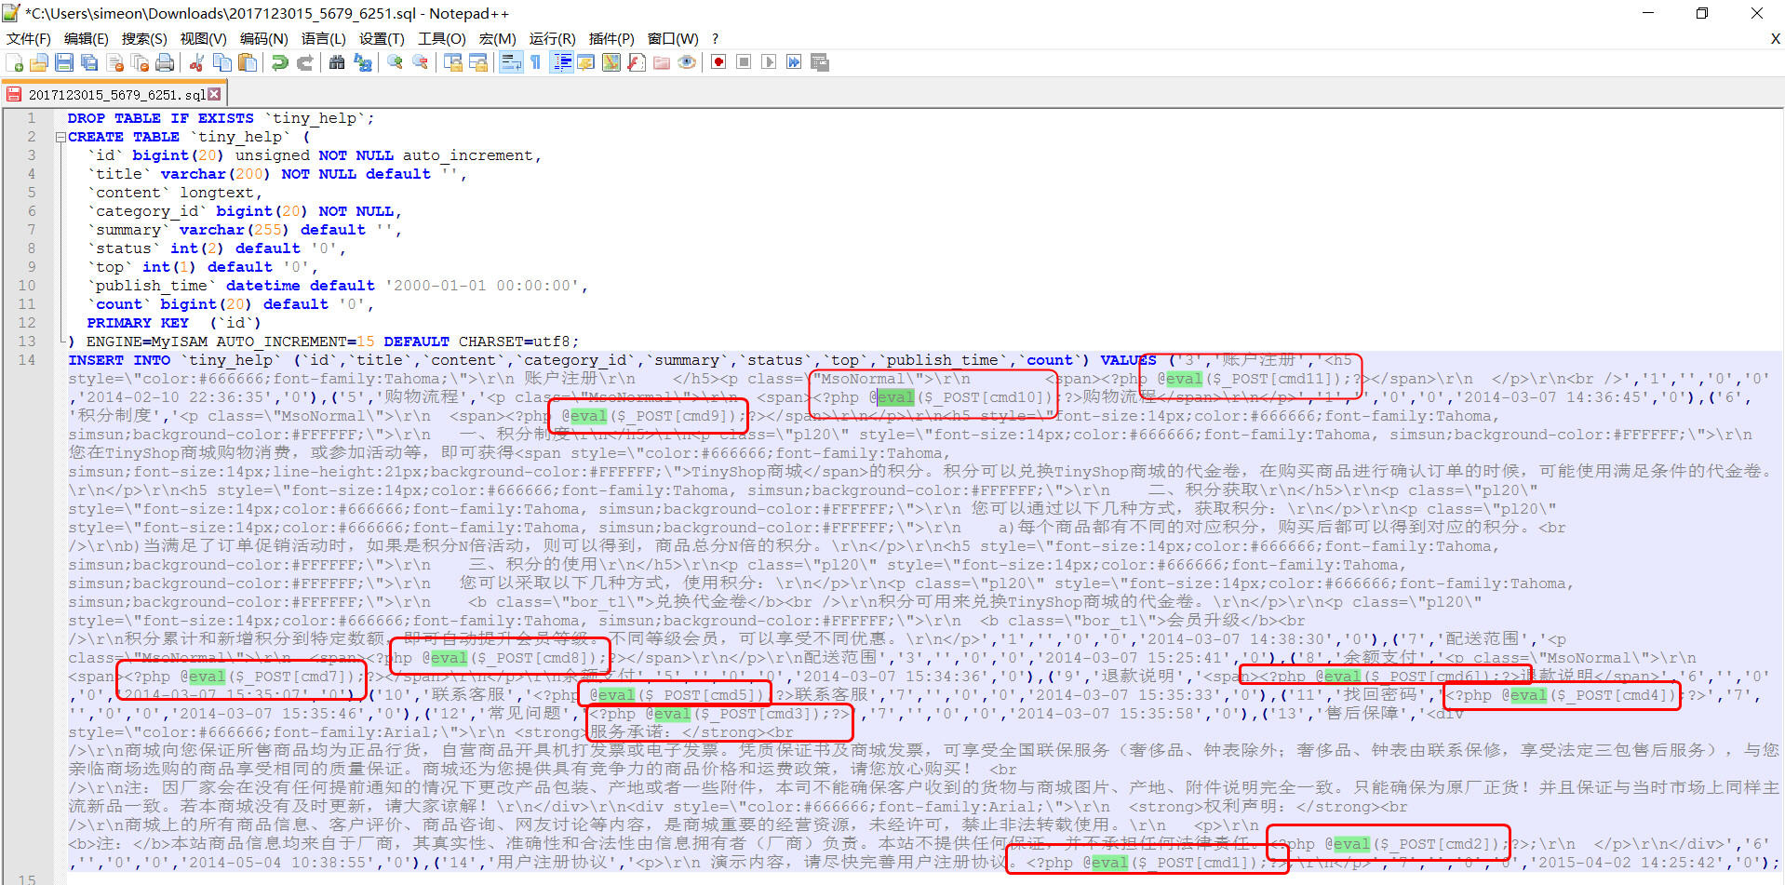Collapse the CREATE TABLE fold marker
The image size is (1785, 885).
point(60,137)
